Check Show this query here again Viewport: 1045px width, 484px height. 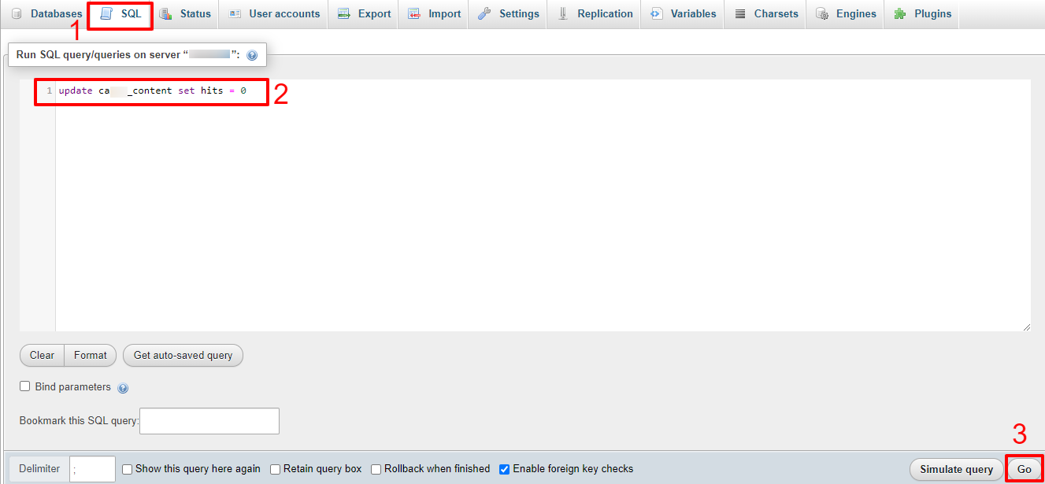pyautogui.click(x=128, y=469)
